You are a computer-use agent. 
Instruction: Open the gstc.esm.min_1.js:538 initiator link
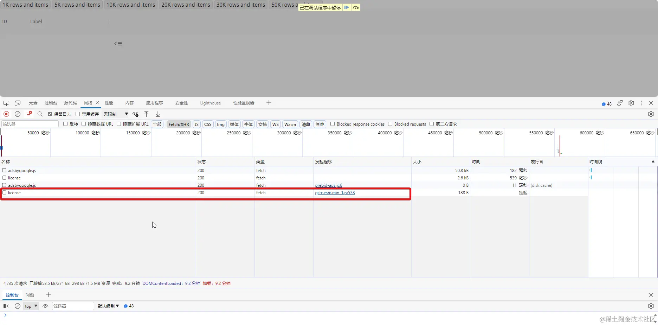335,193
